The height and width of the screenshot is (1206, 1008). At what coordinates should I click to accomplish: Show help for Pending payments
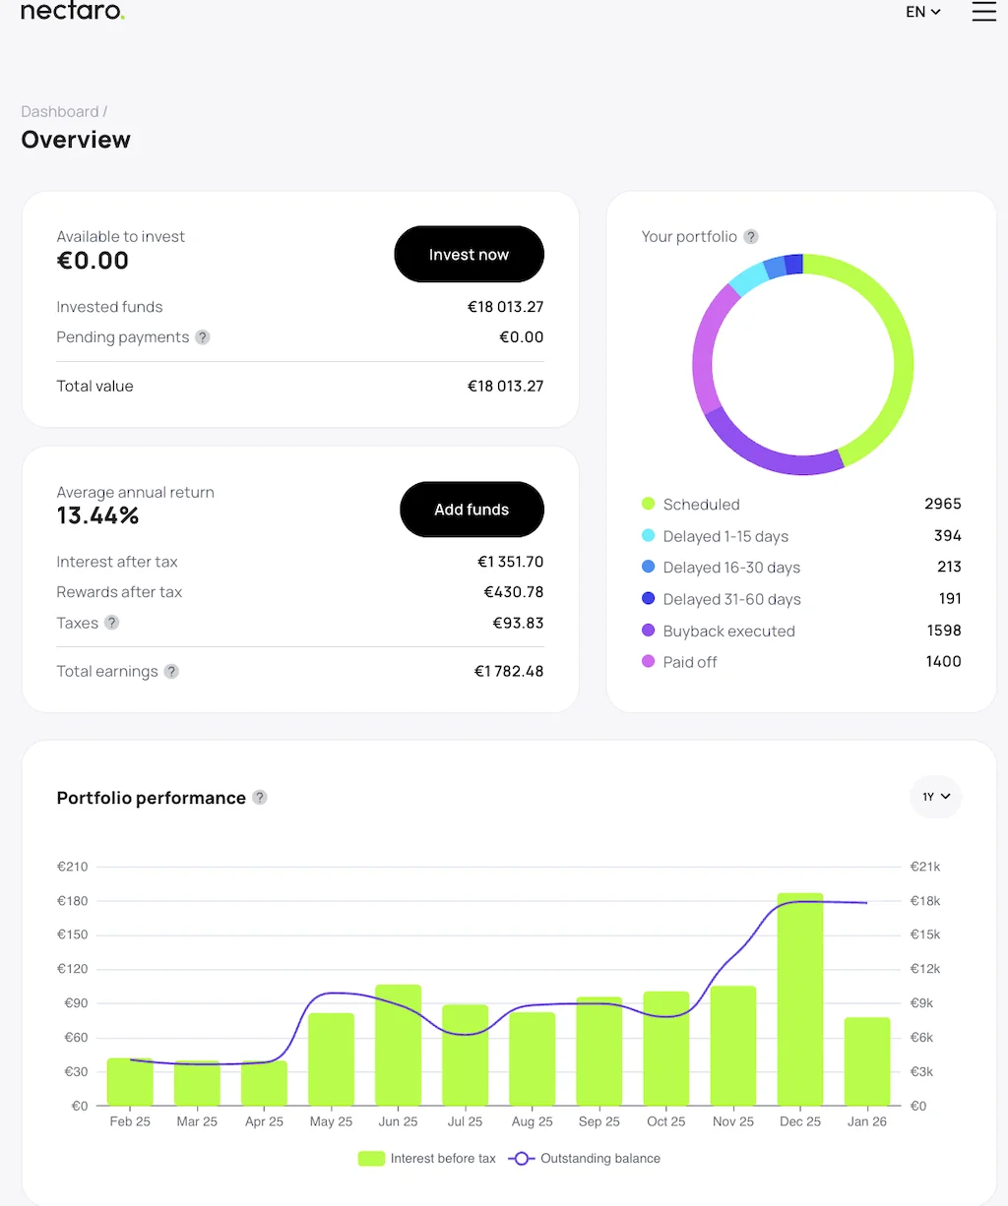coord(203,337)
